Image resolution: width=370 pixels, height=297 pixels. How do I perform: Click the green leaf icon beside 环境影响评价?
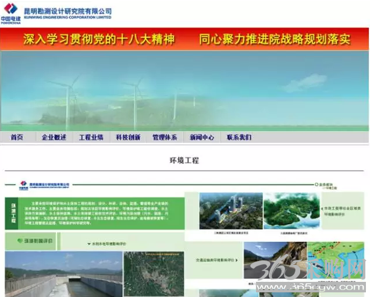[x=20, y=241]
